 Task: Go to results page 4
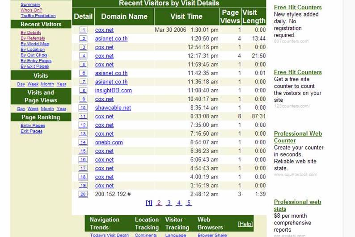tap(179, 203)
